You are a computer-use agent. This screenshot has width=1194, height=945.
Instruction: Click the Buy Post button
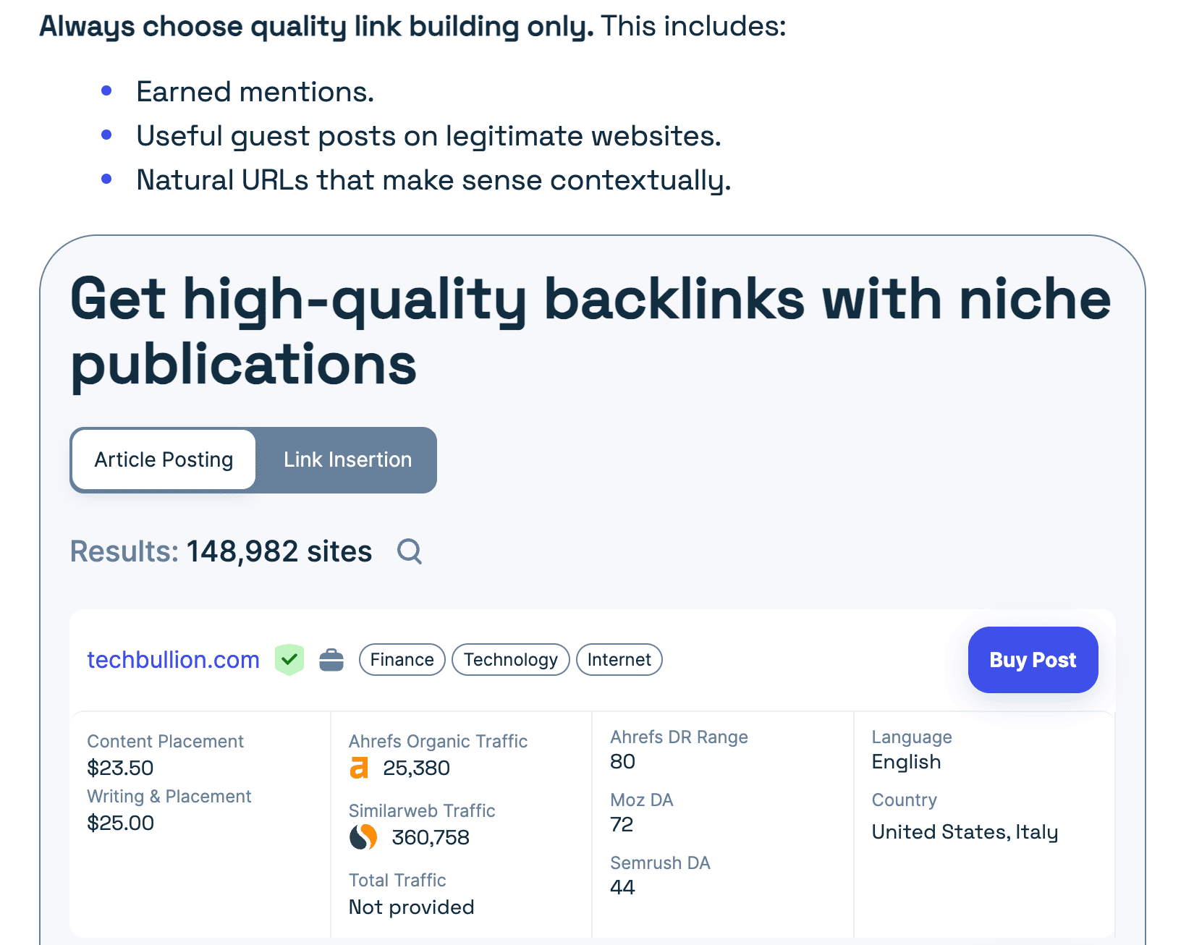1033,659
